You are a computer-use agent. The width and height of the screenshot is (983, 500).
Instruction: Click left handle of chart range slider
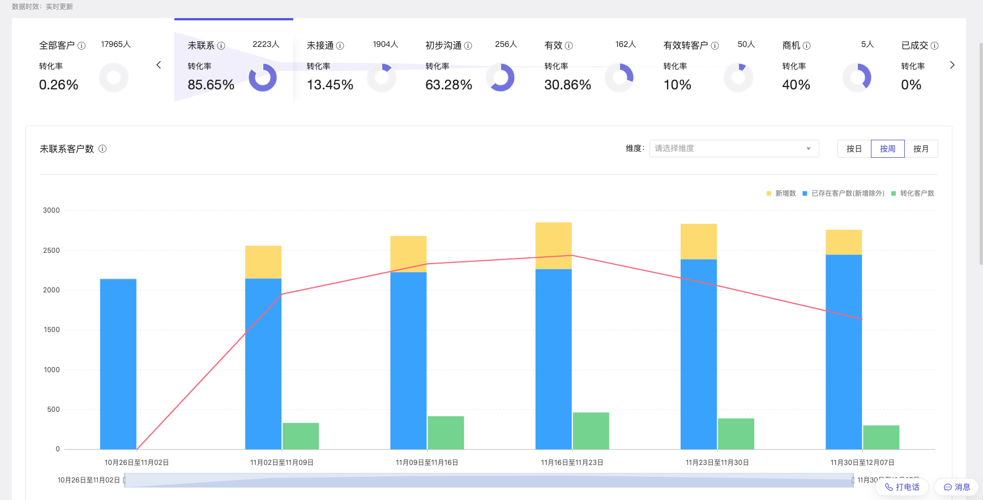click(x=125, y=480)
